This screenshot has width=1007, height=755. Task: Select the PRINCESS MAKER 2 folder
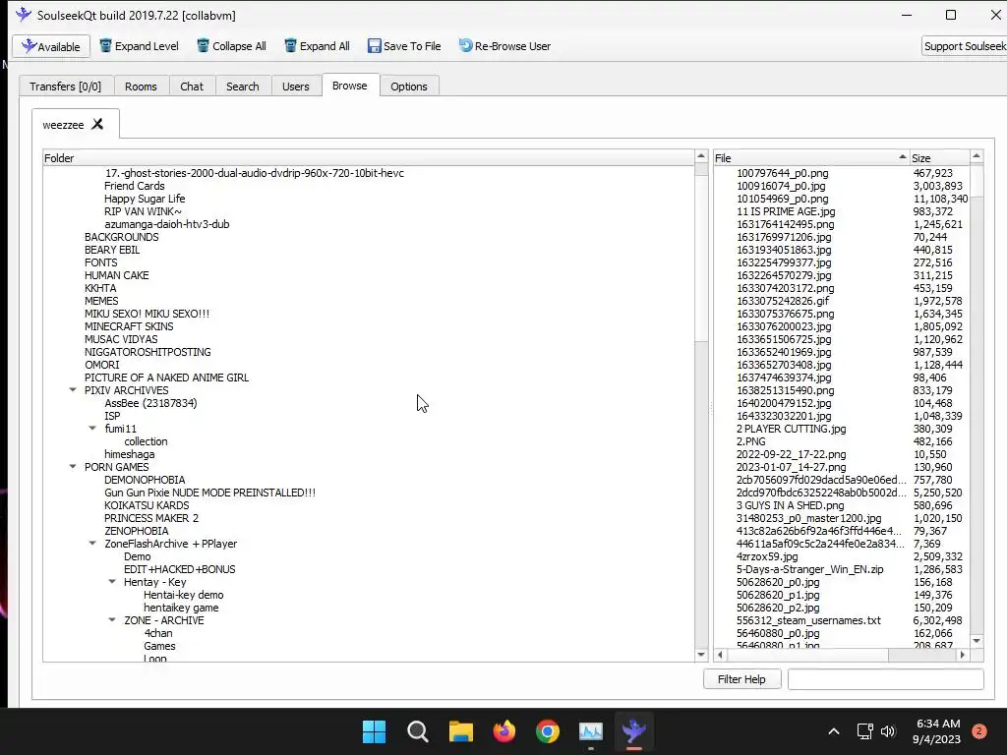[x=150, y=518]
